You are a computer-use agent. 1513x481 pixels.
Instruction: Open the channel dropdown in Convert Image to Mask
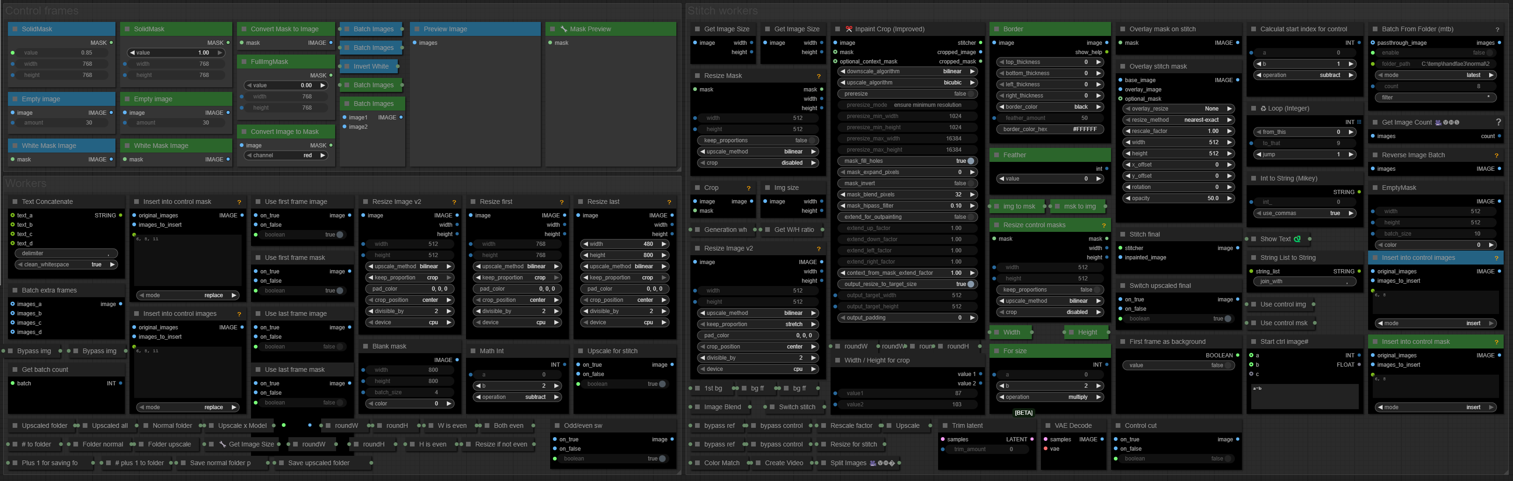[x=286, y=155]
